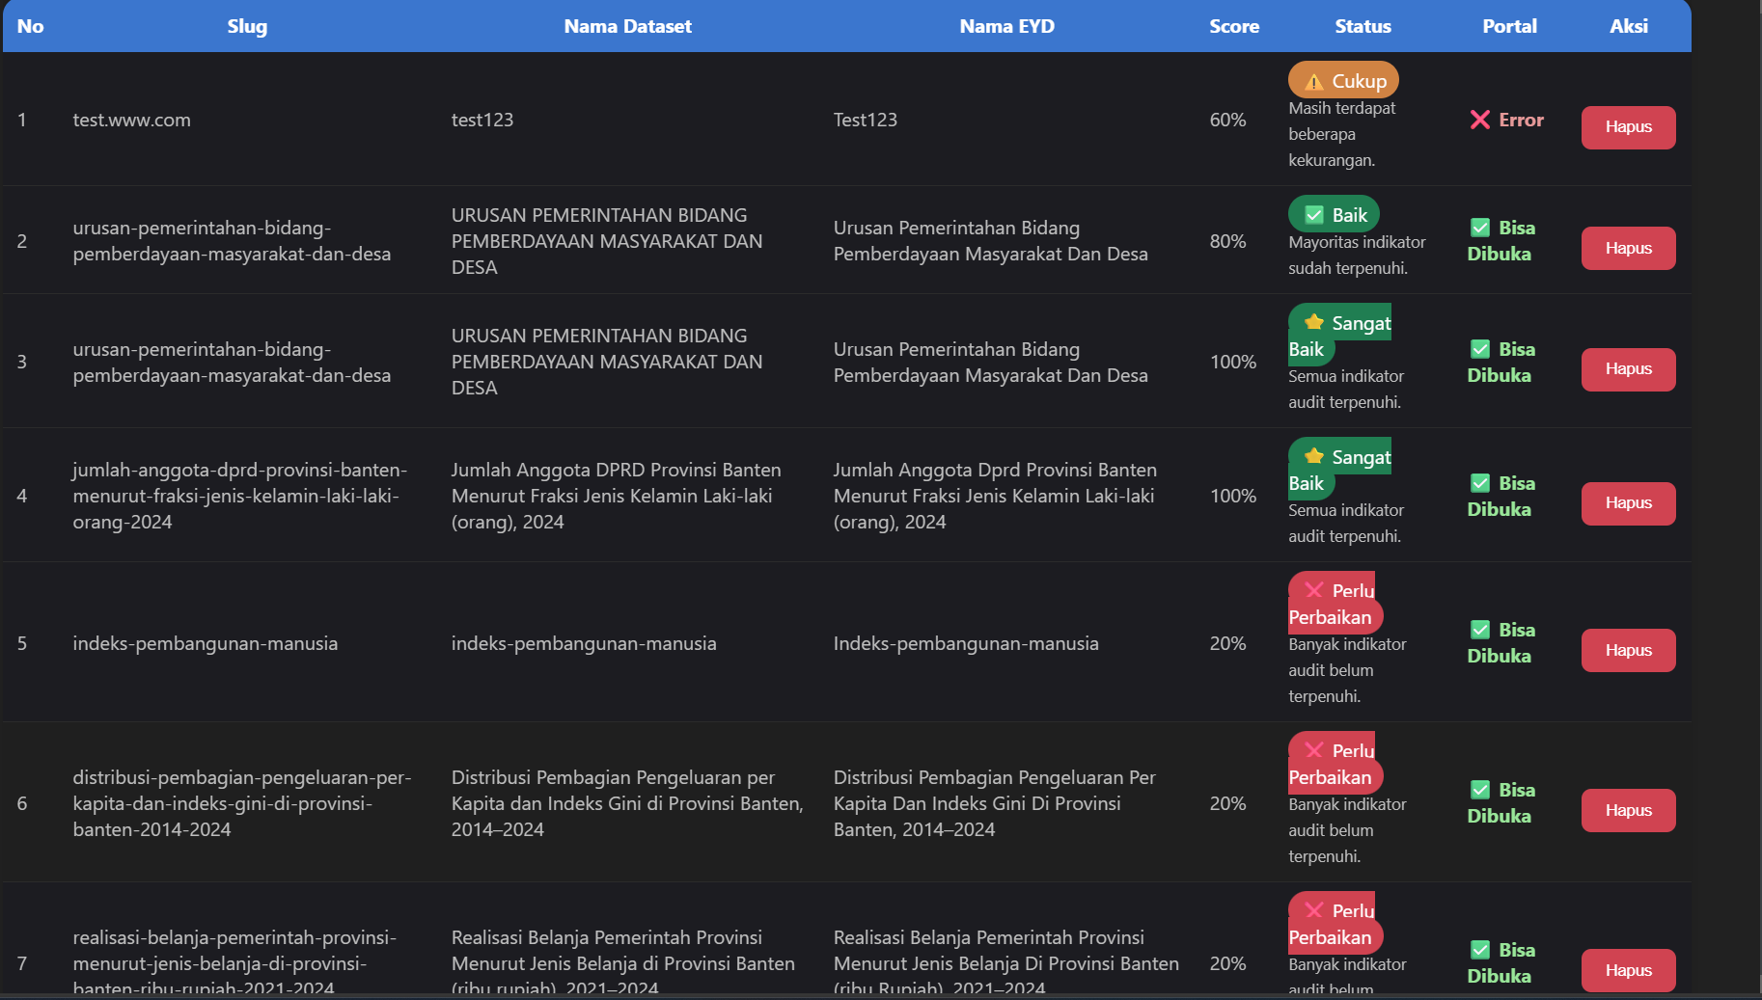Click the Aksi column header

pos(1628,26)
